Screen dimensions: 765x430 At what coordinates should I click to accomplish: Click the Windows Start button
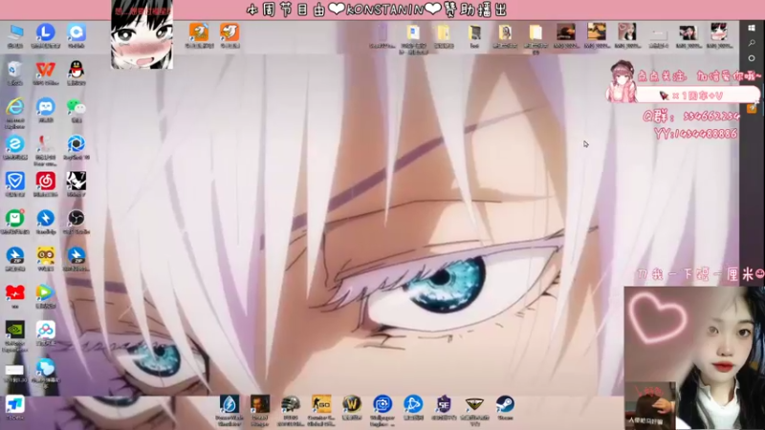[x=752, y=29]
